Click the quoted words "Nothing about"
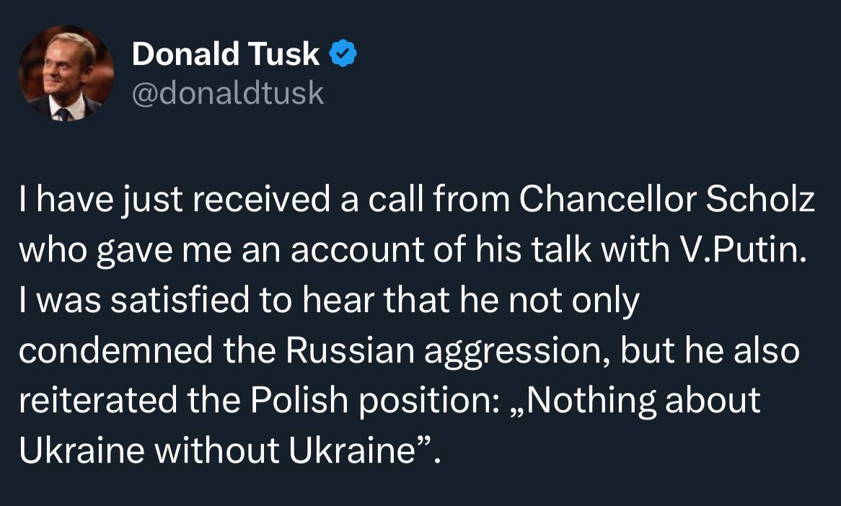 643,400
